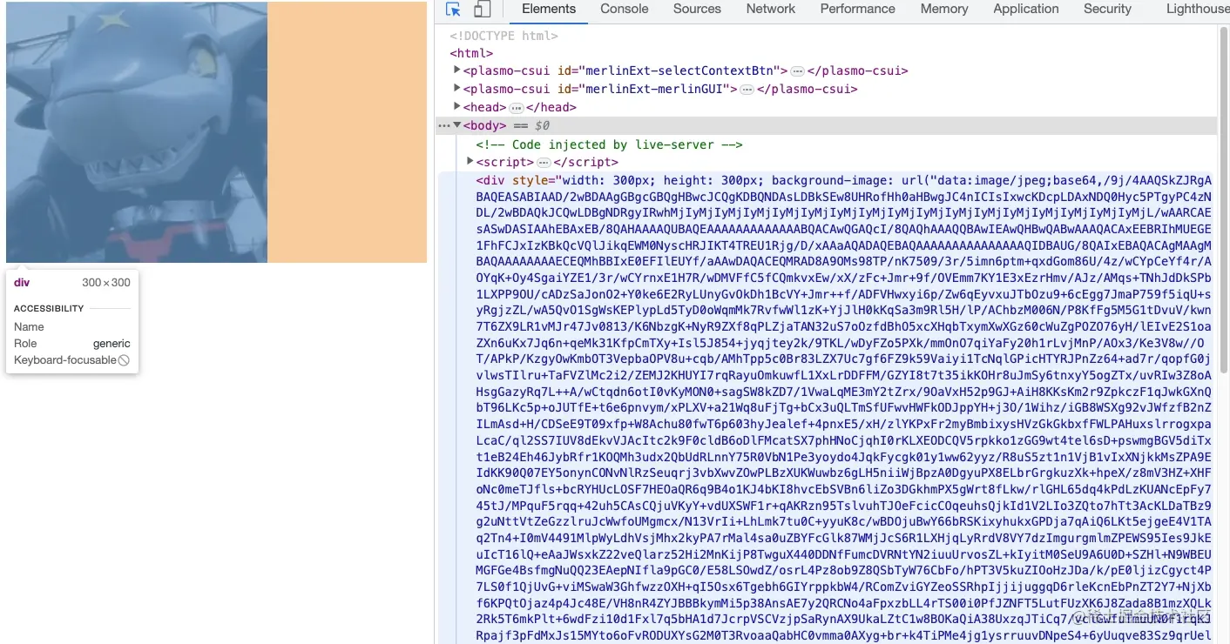
Task: Expand the merlinExt-merlinGUI plasmo-csui node
Action: tap(457, 88)
